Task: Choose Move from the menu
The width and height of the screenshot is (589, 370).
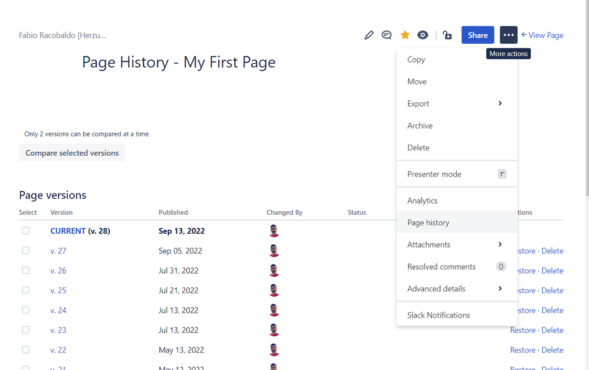Action: [457, 81]
